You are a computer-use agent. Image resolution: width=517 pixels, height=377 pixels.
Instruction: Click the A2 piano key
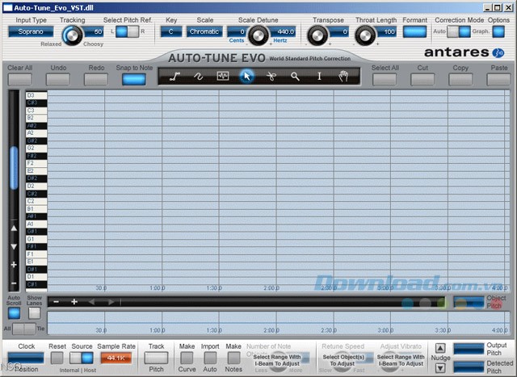(36, 133)
